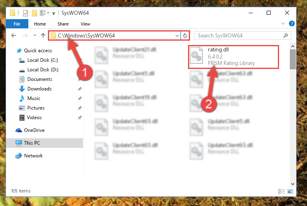Expand the ribbon with the chevron

click(x=283, y=24)
